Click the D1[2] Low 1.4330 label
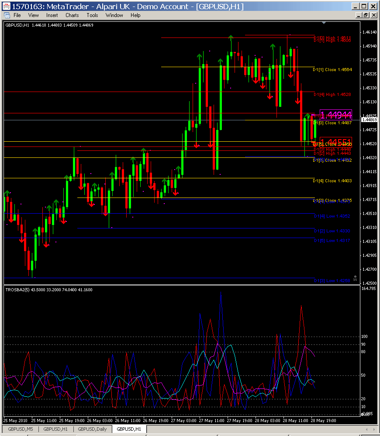This screenshot has height=436, width=380. (x=332, y=231)
